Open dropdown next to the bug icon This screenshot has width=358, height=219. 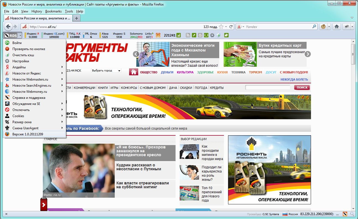pyautogui.click(x=352, y=27)
